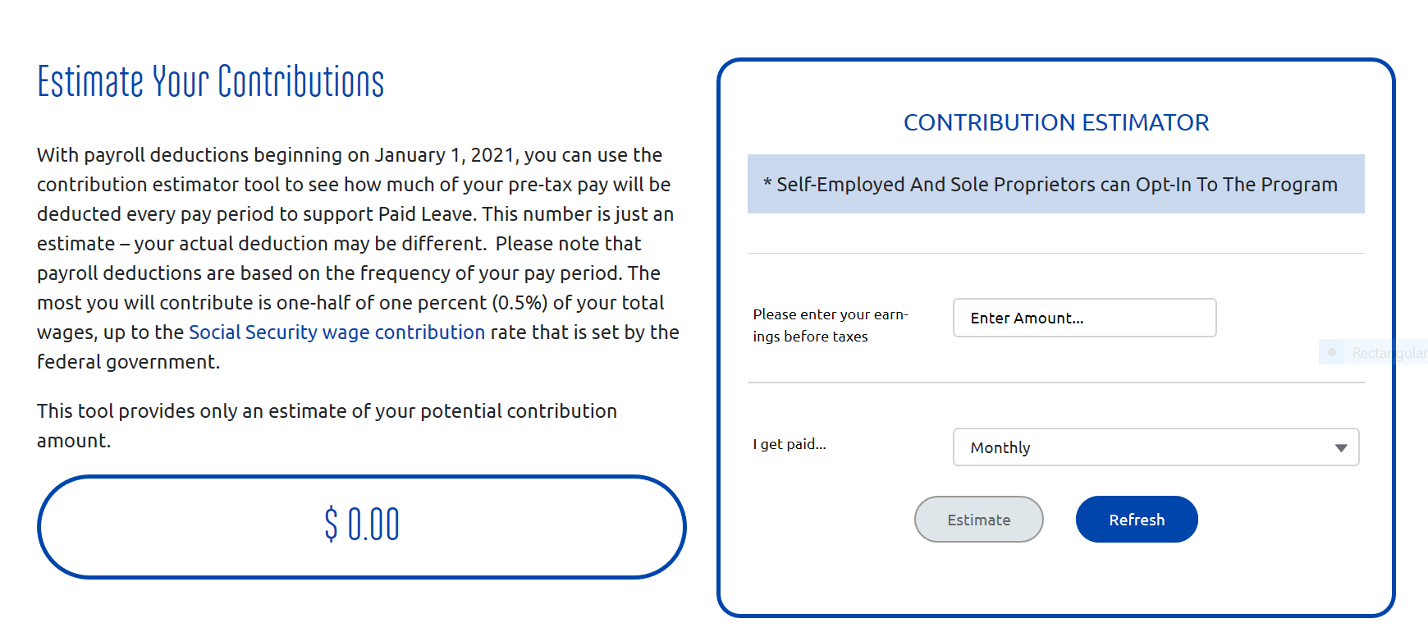Click the earnings before taxes label
The height and width of the screenshot is (637, 1428).
click(x=830, y=325)
